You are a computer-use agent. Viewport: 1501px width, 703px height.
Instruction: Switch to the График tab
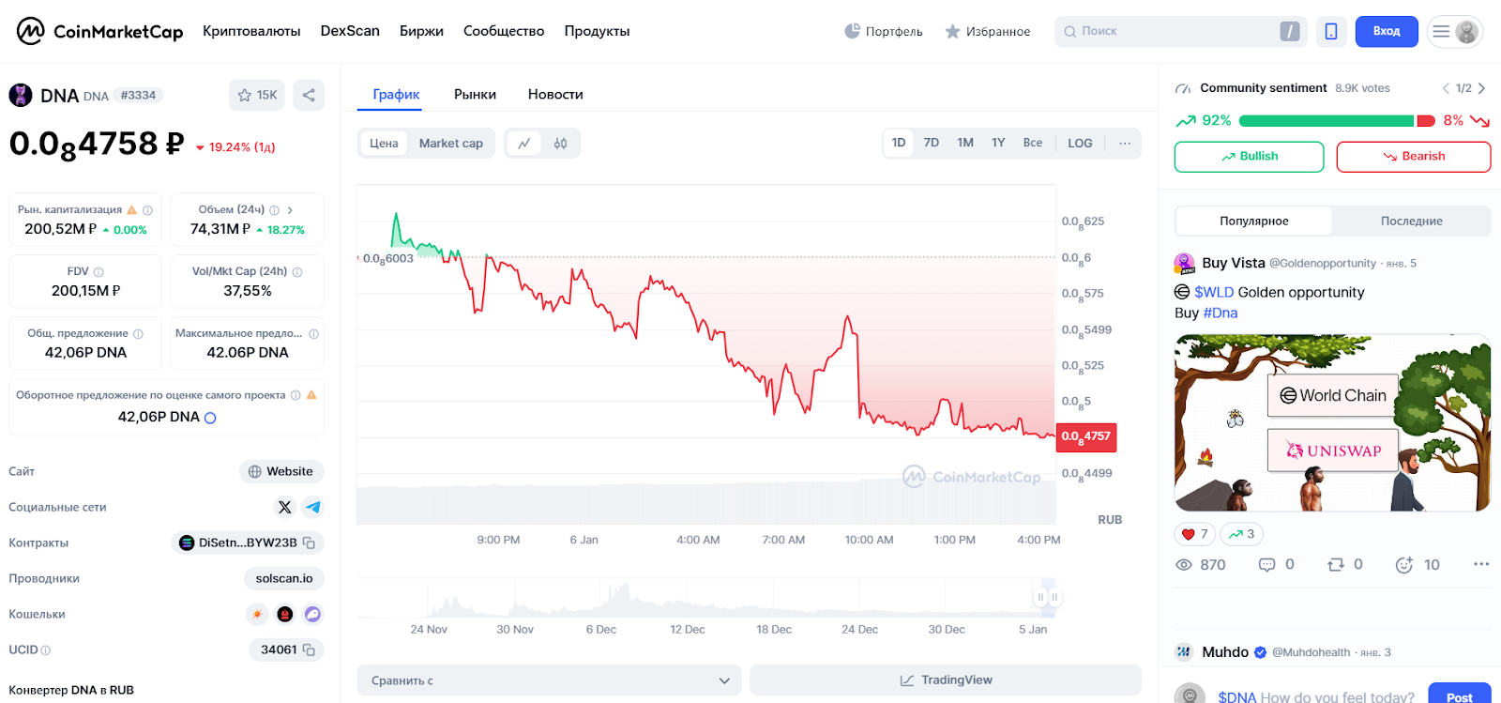[x=396, y=94]
